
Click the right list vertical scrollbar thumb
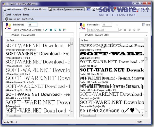[146, 59]
